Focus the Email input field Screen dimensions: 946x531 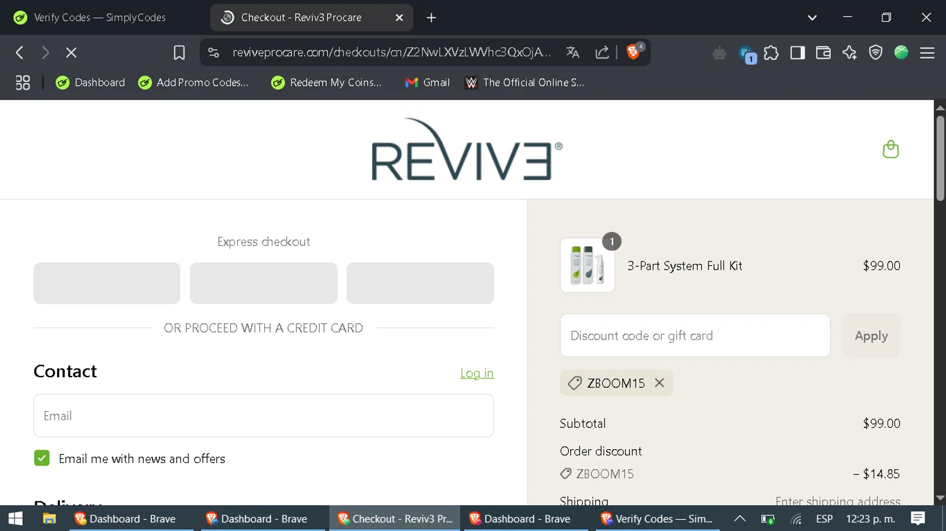pyautogui.click(x=264, y=416)
